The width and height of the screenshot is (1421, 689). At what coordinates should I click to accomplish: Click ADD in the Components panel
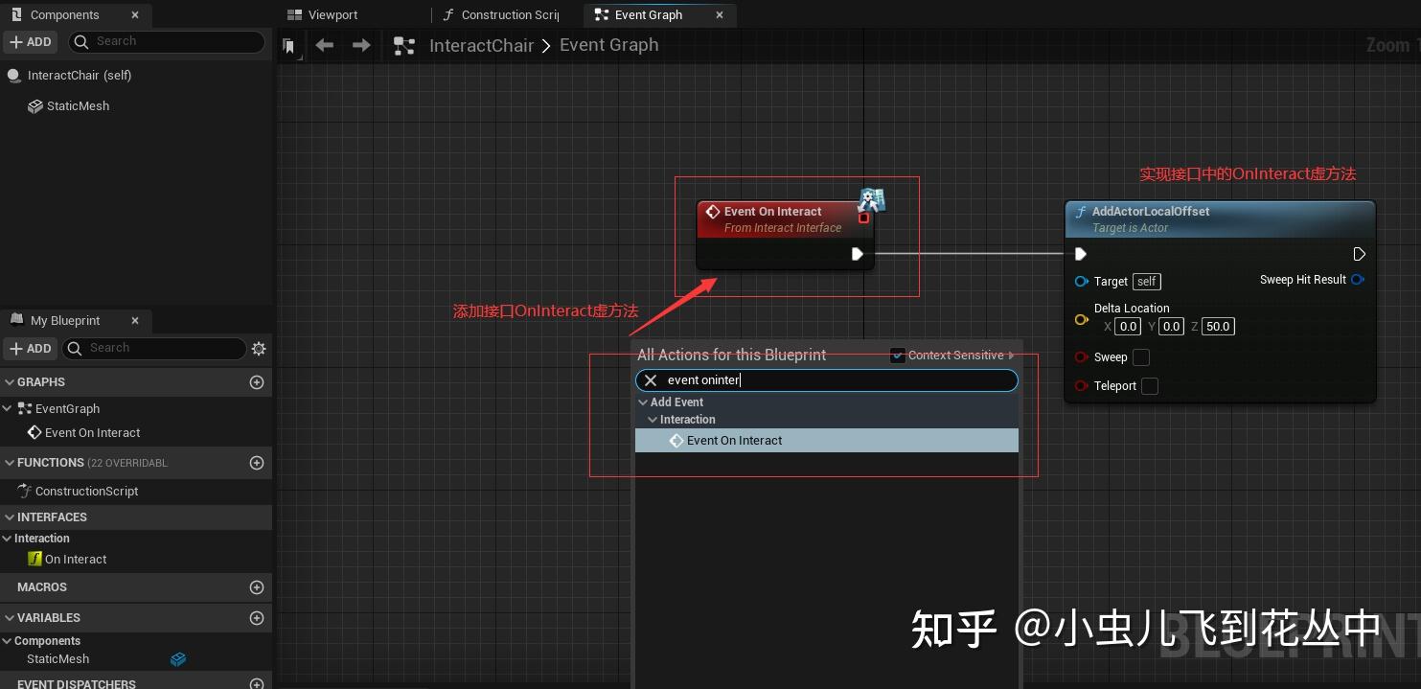(30, 41)
